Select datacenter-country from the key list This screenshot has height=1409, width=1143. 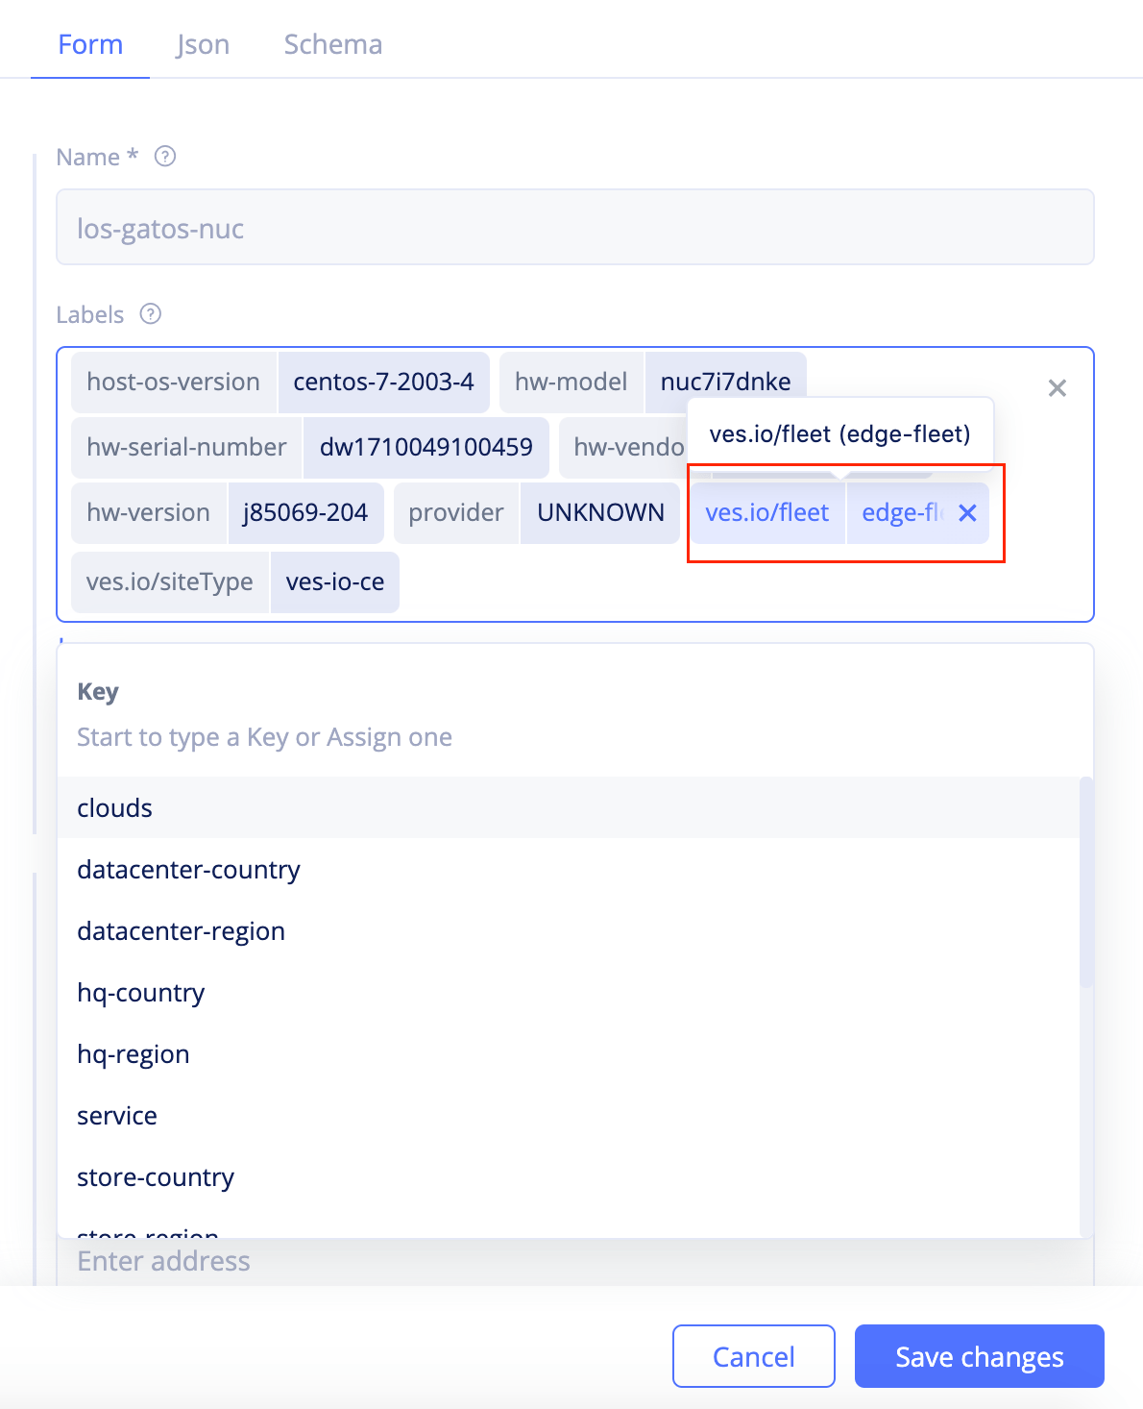pos(188,870)
